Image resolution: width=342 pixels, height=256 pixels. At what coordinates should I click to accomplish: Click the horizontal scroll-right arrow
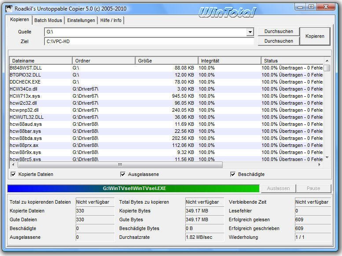tap(320, 165)
